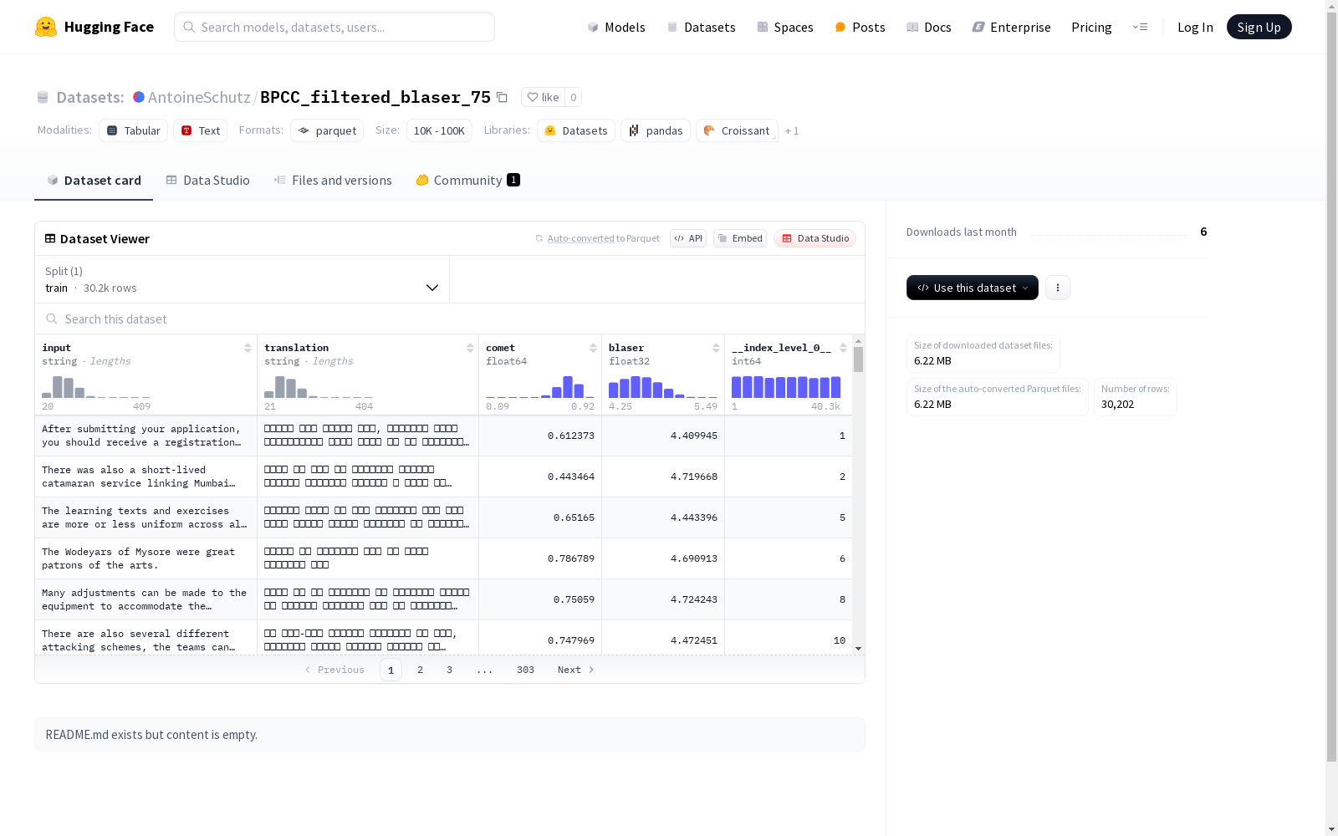Select the cell 'The Wodeyars of Mysore were great'
Image resolution: width=1338 pixels, height=836 pixels.
pyautogui.click(x=146, y=558)
